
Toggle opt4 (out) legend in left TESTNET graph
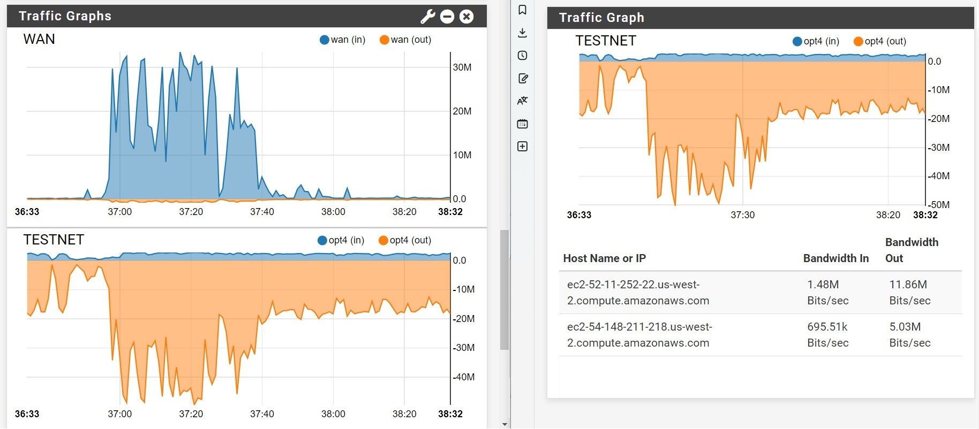click(x=405, y=240)
